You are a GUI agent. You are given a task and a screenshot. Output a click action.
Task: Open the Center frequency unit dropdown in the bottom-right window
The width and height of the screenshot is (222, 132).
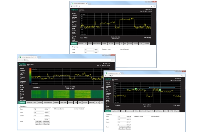[x=129, y=122]
